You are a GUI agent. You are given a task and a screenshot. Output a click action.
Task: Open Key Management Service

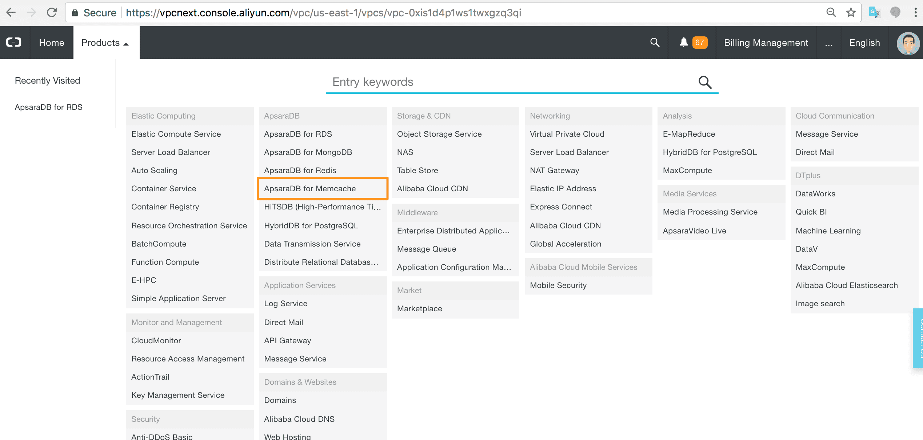pos(178,395)
